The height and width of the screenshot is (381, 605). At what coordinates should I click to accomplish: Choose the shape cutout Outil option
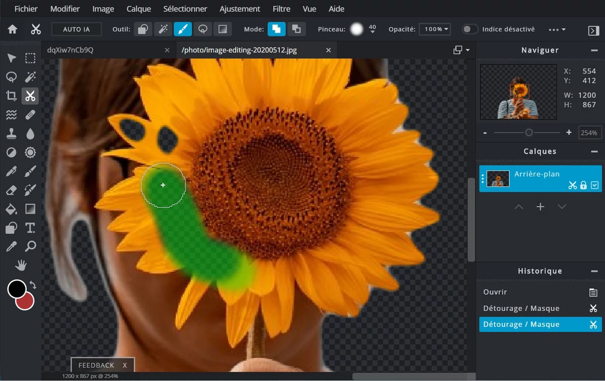pos(143,29)
